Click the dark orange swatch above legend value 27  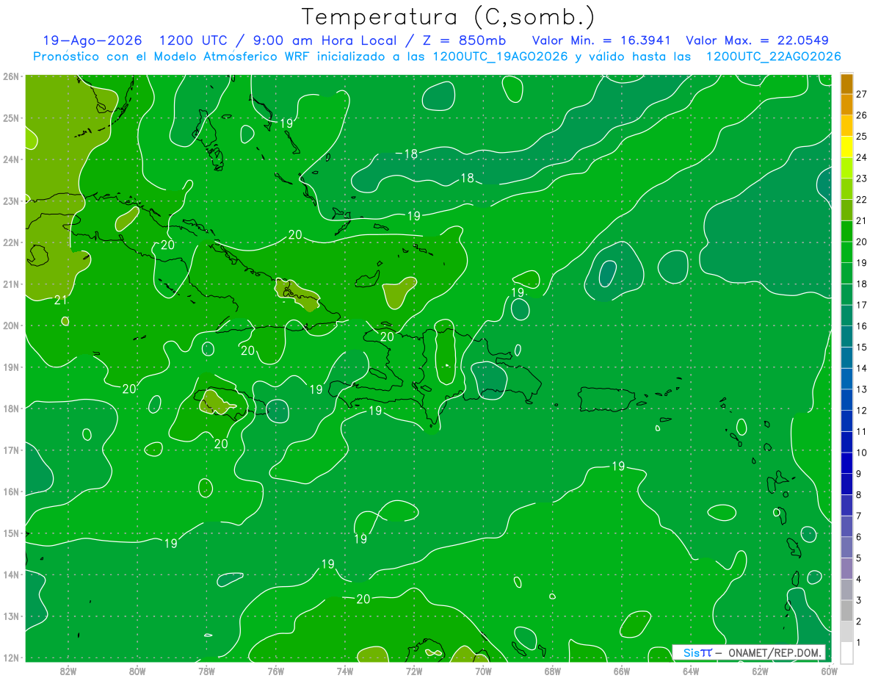coord(846,83)
